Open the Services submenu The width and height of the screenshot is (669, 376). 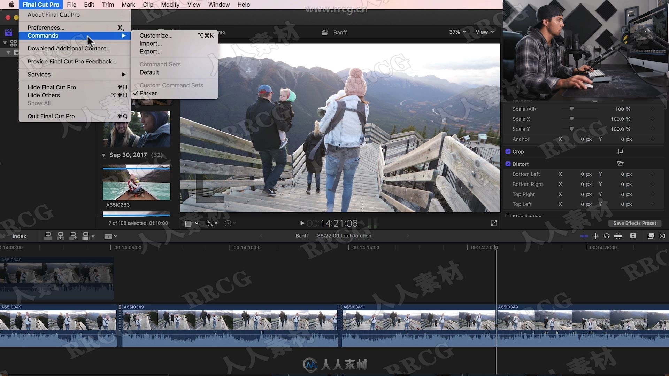(75, 75)
